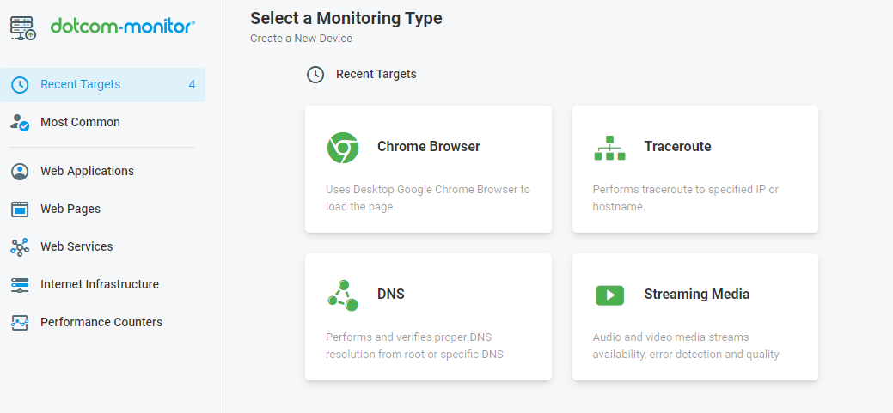Click the Most Common user-check icon
This screenshot has width=893, height=413.
tap(20, 122)
